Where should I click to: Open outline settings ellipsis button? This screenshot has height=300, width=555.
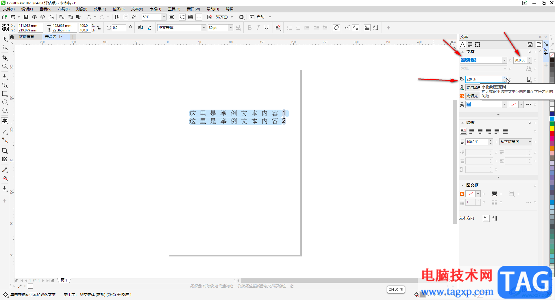(x=529, y=104)
